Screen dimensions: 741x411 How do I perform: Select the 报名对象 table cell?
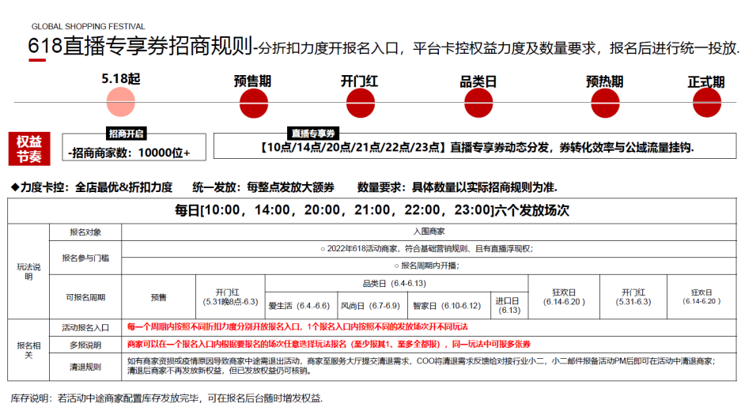click(x=85, y=232)
